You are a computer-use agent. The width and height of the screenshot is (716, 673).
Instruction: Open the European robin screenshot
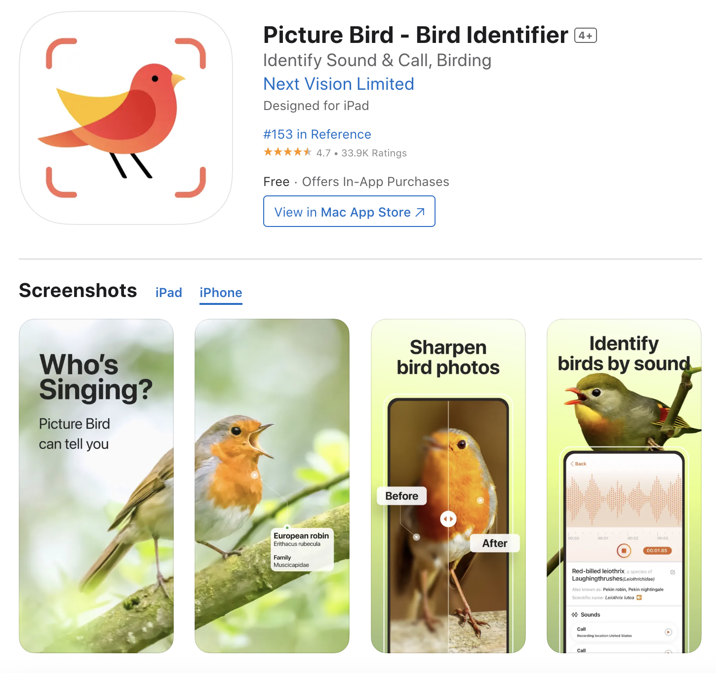pos(272,486)
